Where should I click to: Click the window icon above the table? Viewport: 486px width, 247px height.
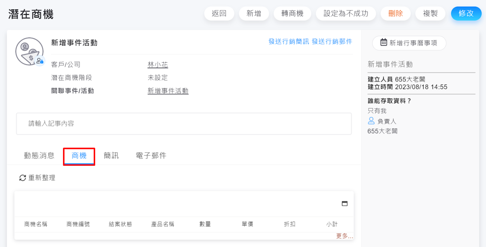[x=344, y=204]
